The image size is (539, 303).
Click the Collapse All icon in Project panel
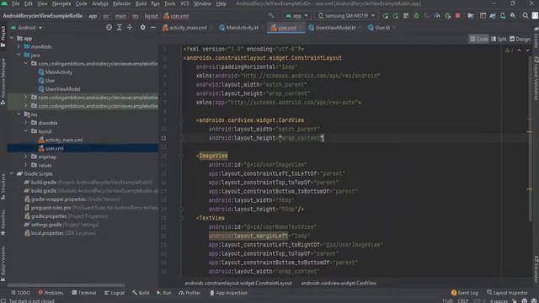130,28
